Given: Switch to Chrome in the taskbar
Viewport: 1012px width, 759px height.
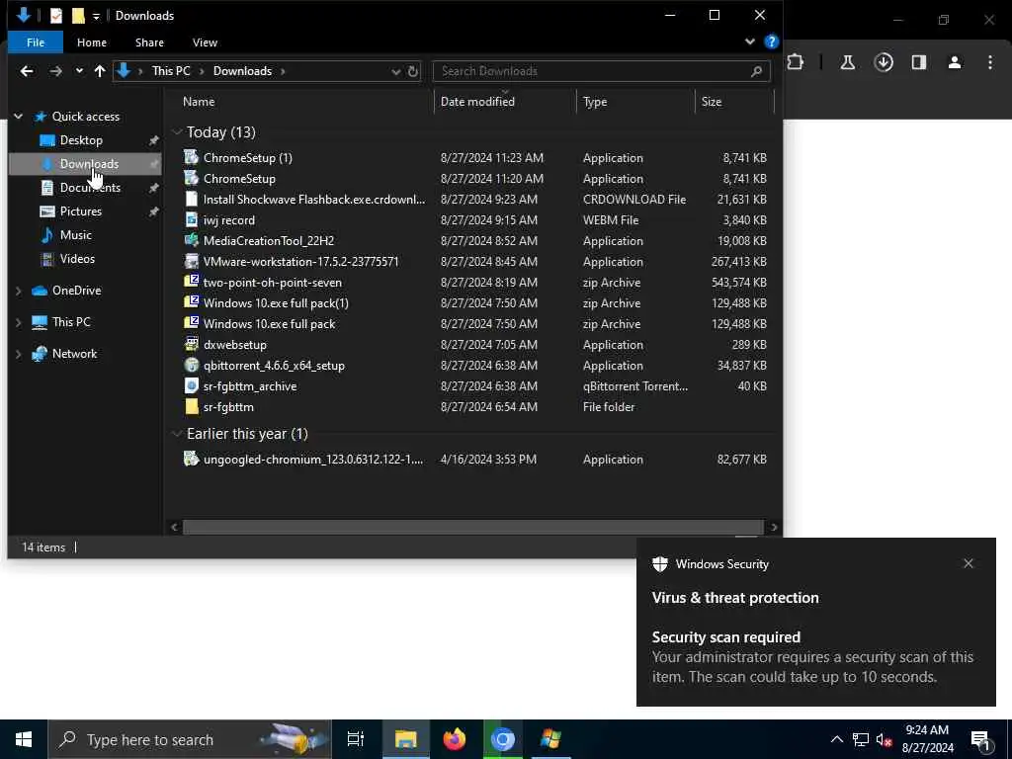Looking at the screenshot, I should click(503, 739).
